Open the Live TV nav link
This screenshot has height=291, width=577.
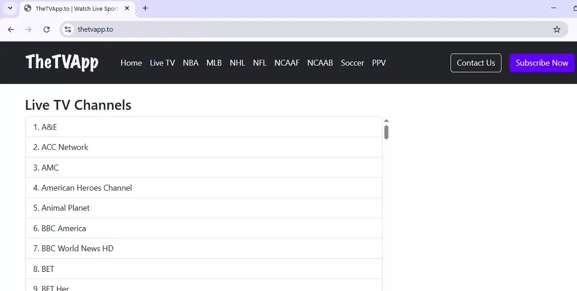click(x=163, y=63)
